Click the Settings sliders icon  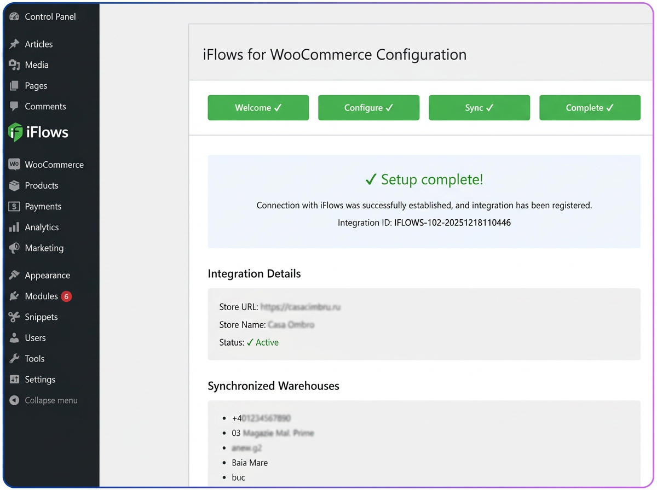click(14, 379)
